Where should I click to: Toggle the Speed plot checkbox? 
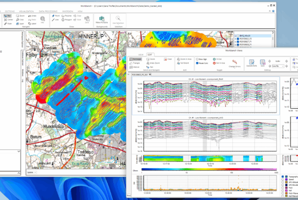pos(283,180)
